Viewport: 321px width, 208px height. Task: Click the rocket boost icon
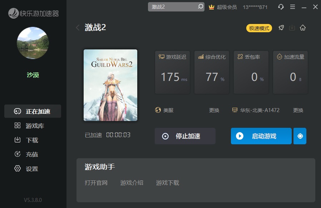pos(281,28)
